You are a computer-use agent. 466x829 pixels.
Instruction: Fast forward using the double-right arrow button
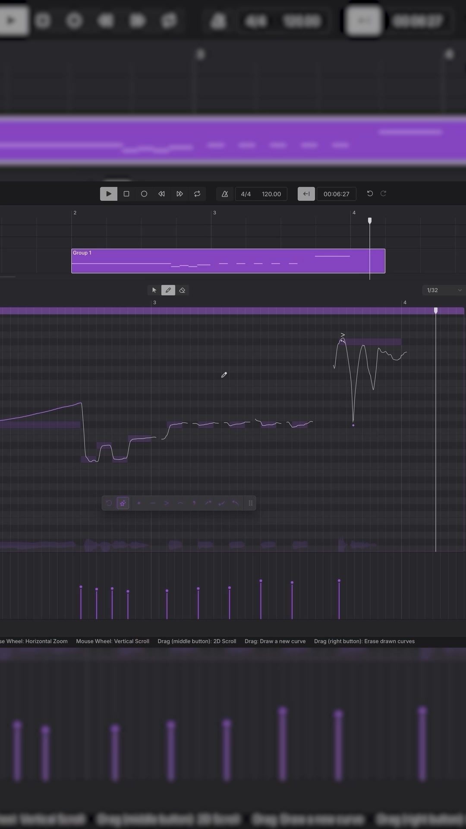coord(179,194)
